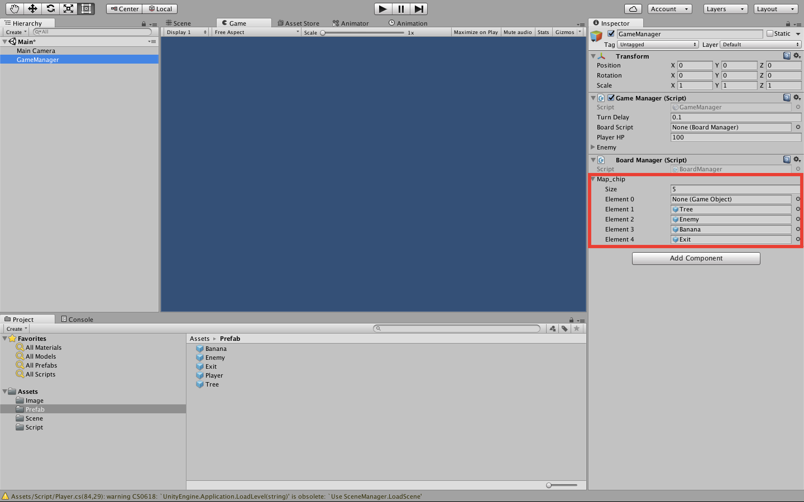Open the Console tab
The height and width of the screenshot is (502, 804).
point(77,320)
